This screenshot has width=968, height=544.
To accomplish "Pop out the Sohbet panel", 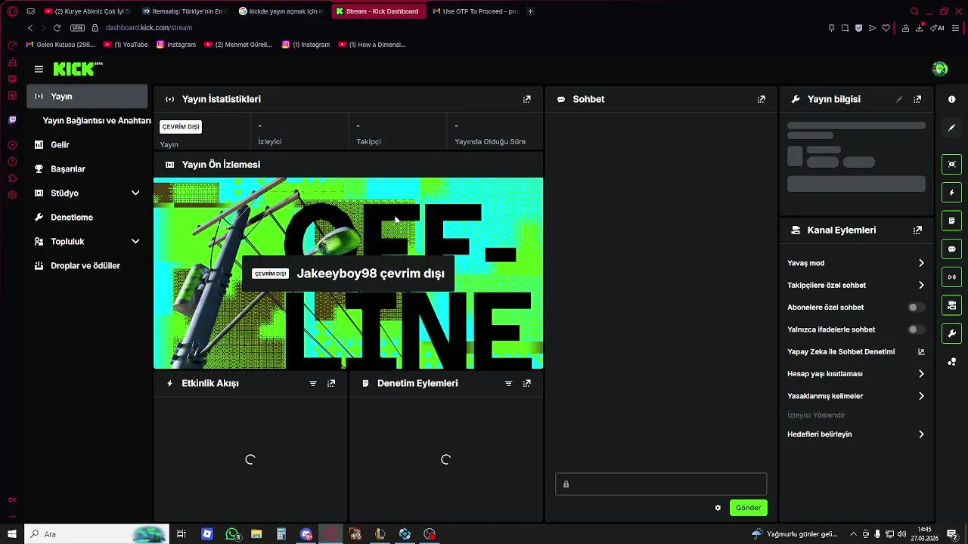I will point(762,99).
